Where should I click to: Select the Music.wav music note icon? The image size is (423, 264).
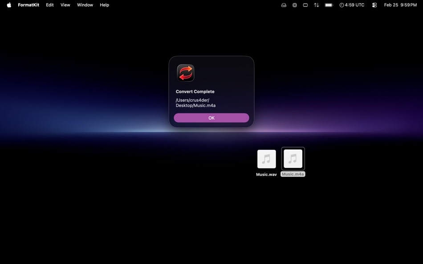tap(266, 159)
